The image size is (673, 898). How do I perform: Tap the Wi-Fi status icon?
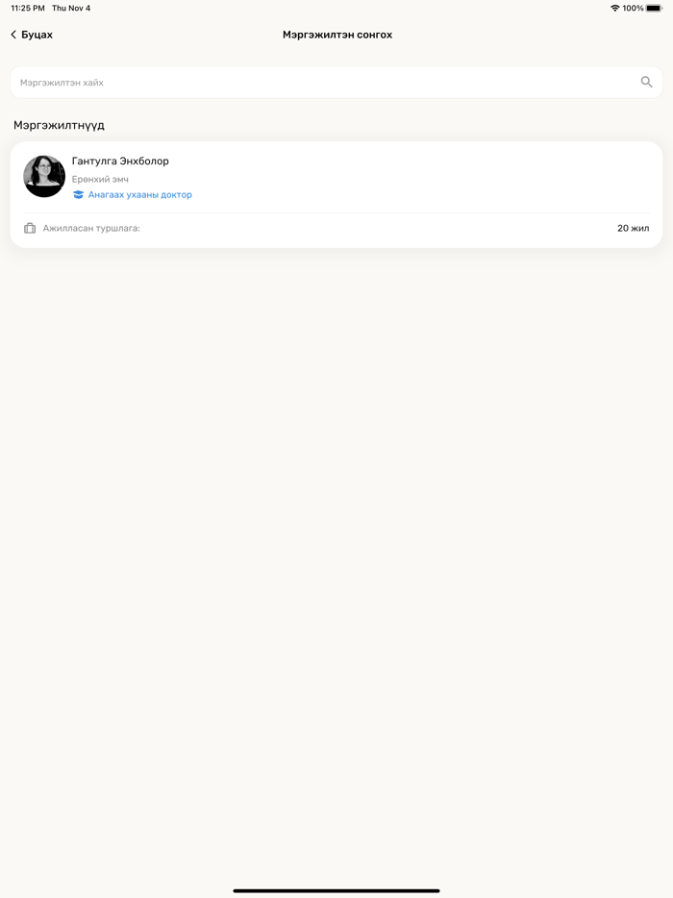pyautogui.click(x=615, y=8)
